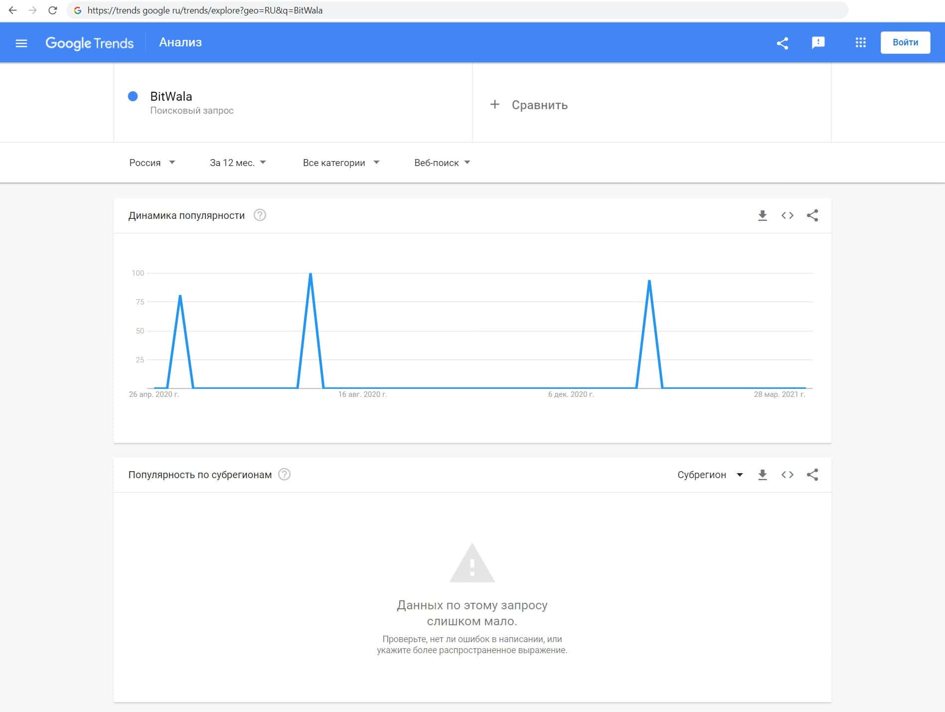Open the Веб-поиск search type dropdown

click(x=442, y=163)
